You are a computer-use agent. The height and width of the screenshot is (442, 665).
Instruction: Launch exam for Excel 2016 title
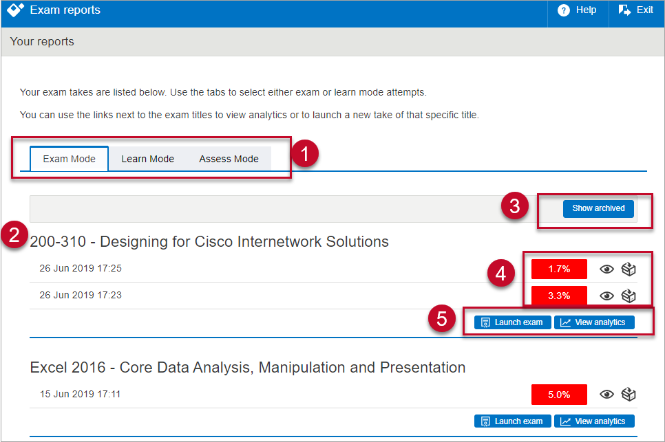pos(512,421)
